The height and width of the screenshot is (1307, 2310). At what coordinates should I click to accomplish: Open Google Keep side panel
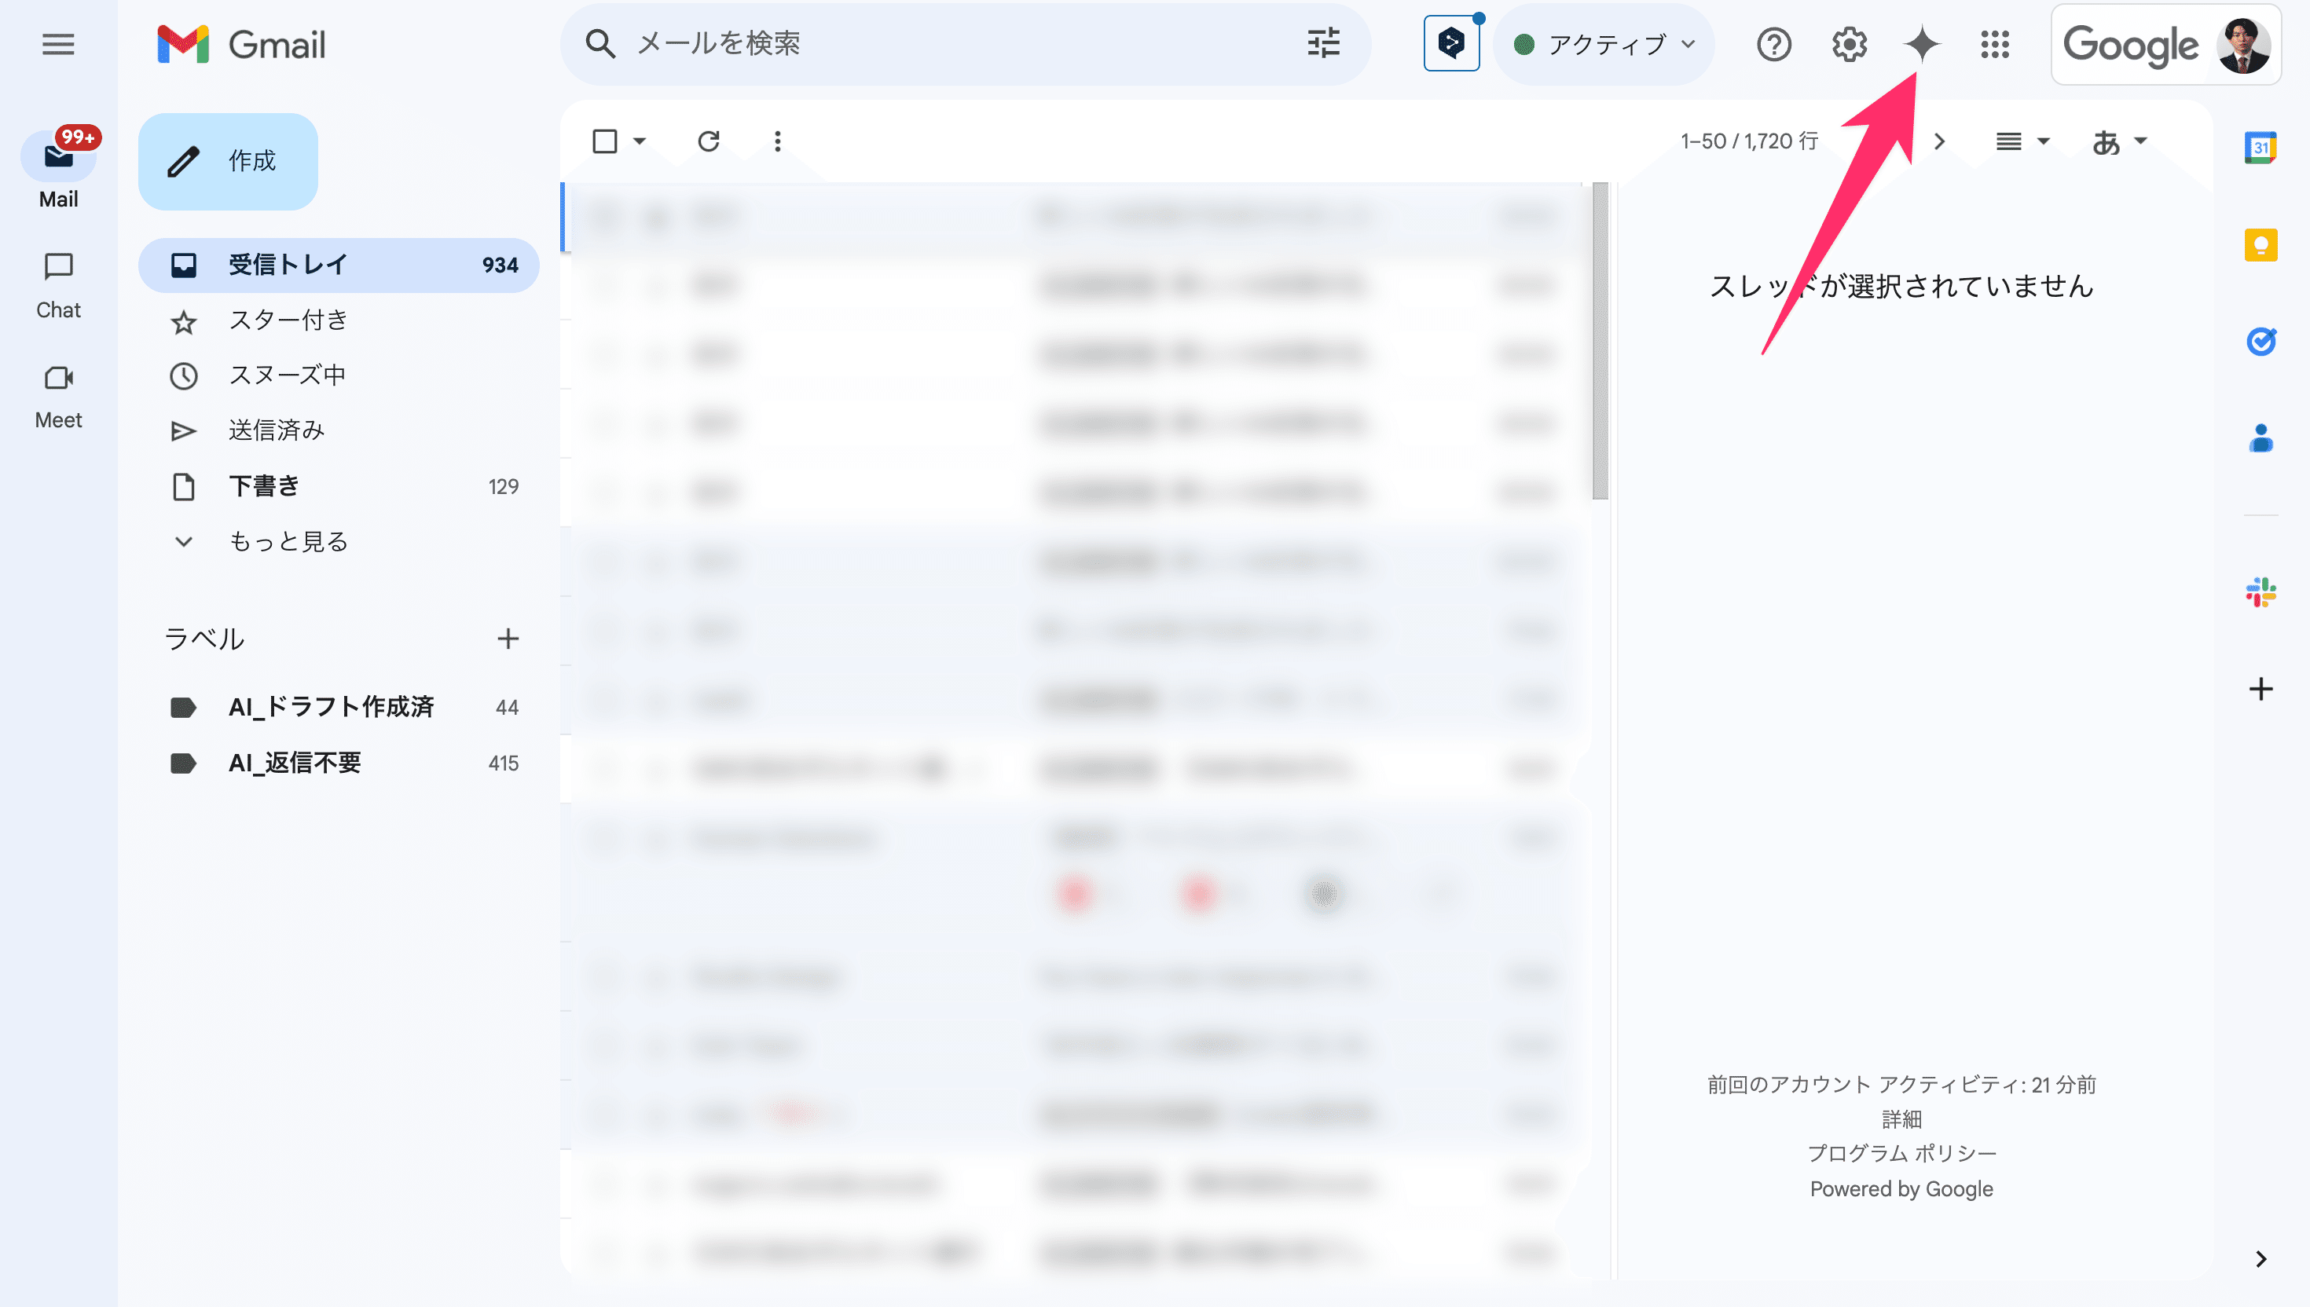(x=2260, y=244)
